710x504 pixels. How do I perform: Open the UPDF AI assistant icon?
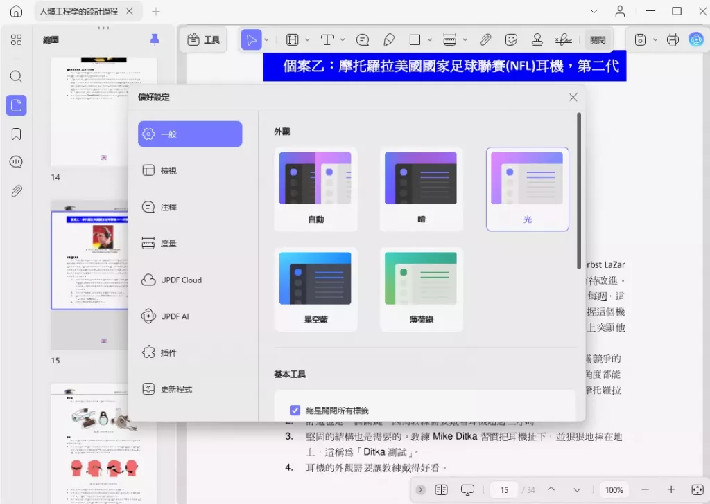tap(696, 39)
